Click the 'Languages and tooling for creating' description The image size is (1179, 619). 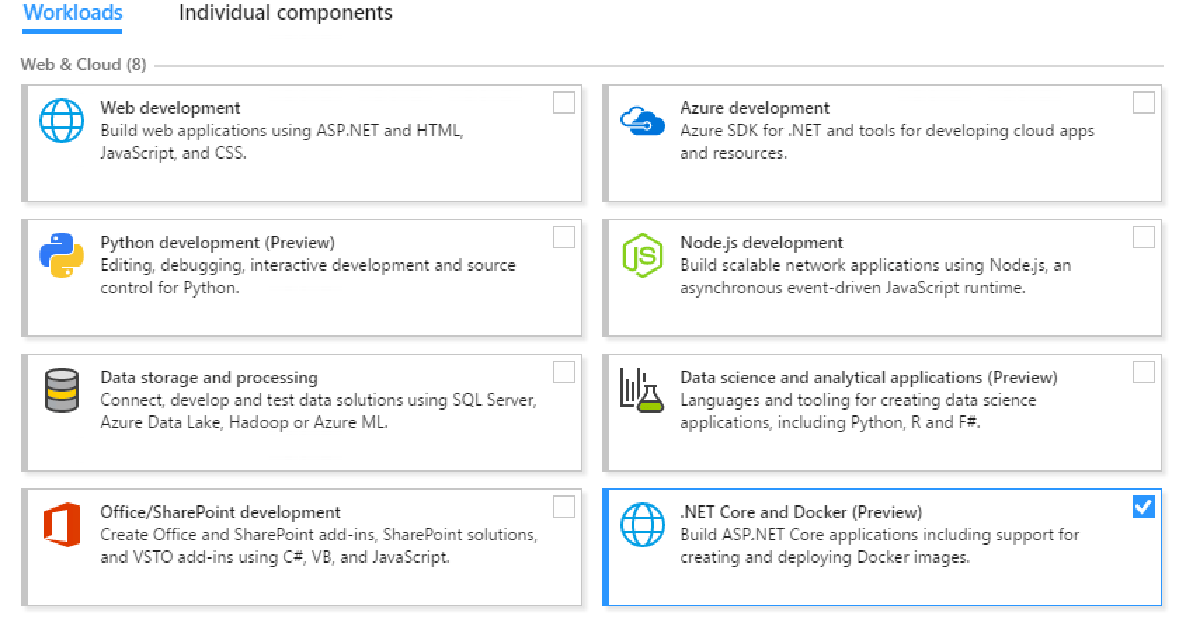(x=858, y=411)
